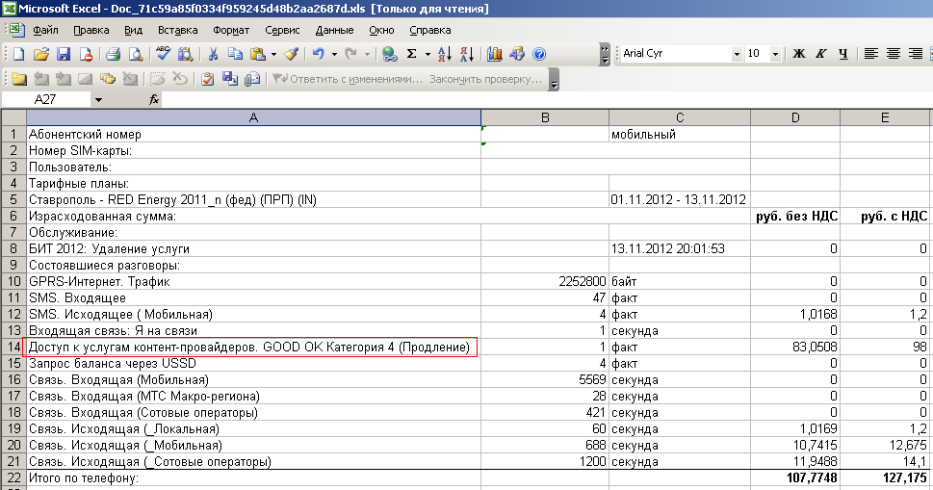
Task: Open the Правка menu
Action: pos(91,30)
